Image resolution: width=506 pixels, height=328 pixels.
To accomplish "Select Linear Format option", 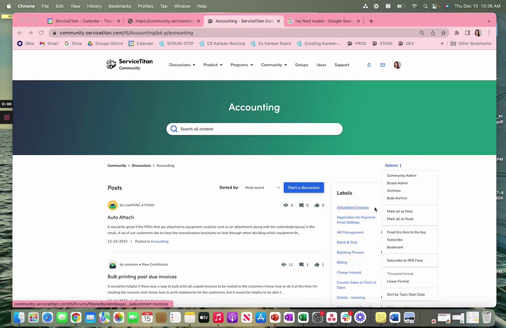I will 398,281.
